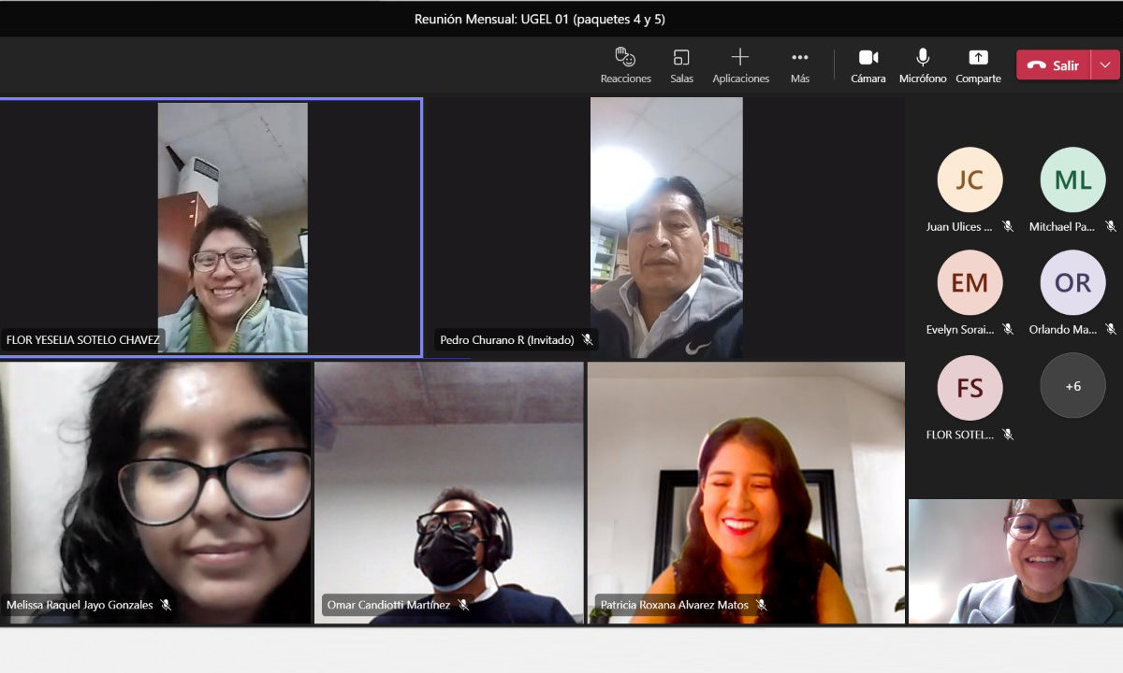Toggle the Cámara on or off
This screenshot has height=673, width=1123.
868,65
